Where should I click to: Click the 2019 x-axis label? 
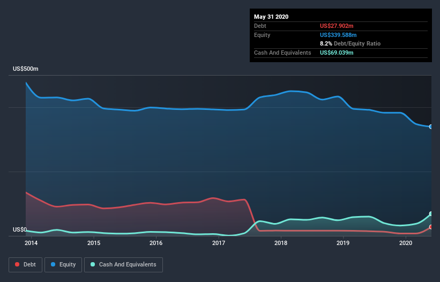coord(343,243)
